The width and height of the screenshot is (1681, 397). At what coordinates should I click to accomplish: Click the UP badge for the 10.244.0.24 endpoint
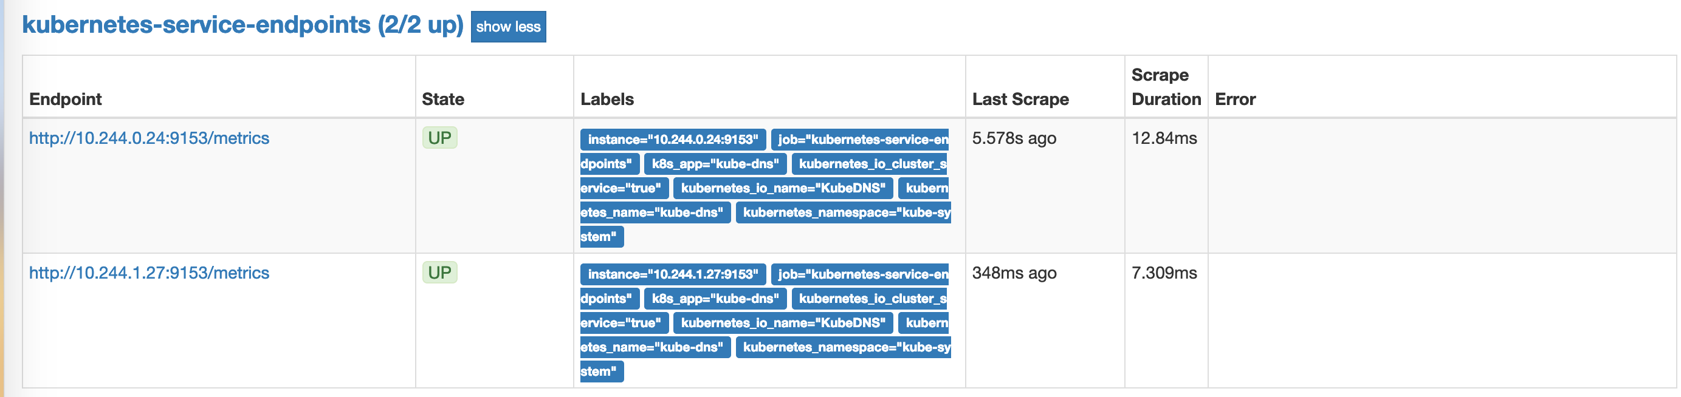tap(439, 138)
